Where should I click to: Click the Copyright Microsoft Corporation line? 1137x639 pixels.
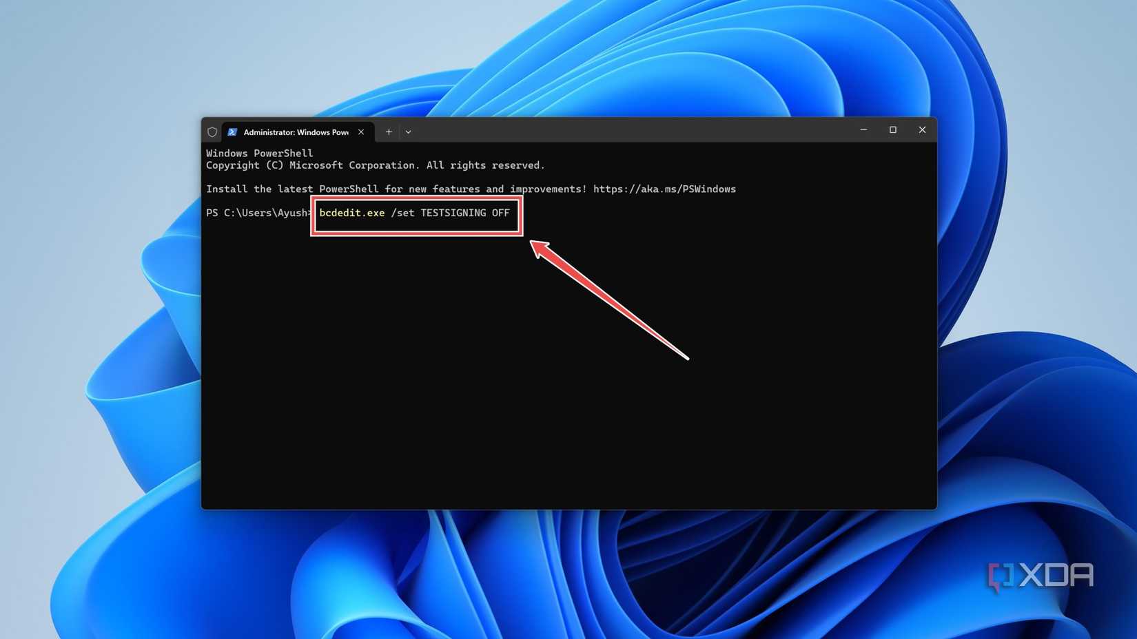pos(376,165)
